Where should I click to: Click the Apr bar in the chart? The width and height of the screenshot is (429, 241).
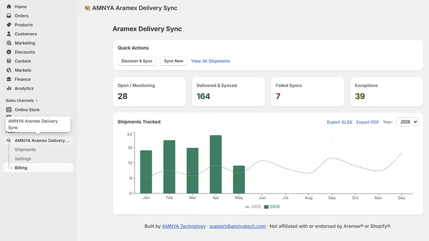tap(216, 164)
